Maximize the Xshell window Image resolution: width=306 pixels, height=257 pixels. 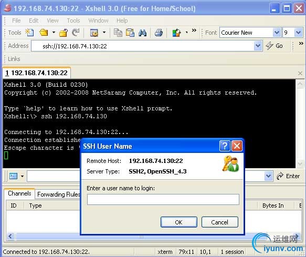[x=286, y=8]
